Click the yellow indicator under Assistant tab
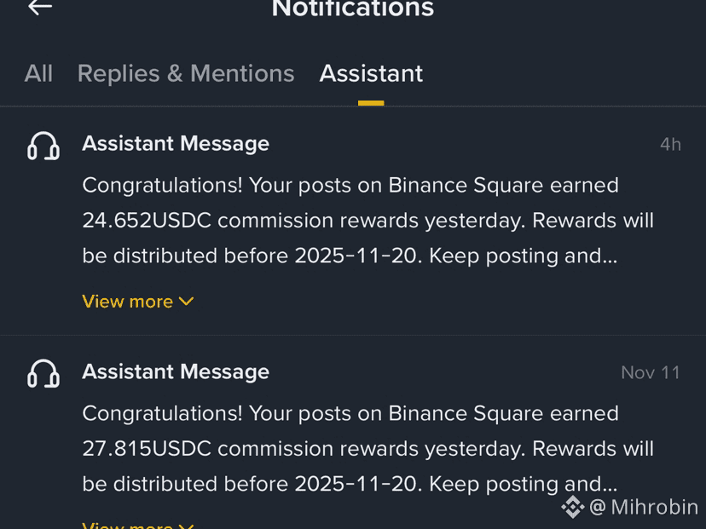The height and width of the screenshot is (529, 706). pyautogui.click(x=371, y=103)
